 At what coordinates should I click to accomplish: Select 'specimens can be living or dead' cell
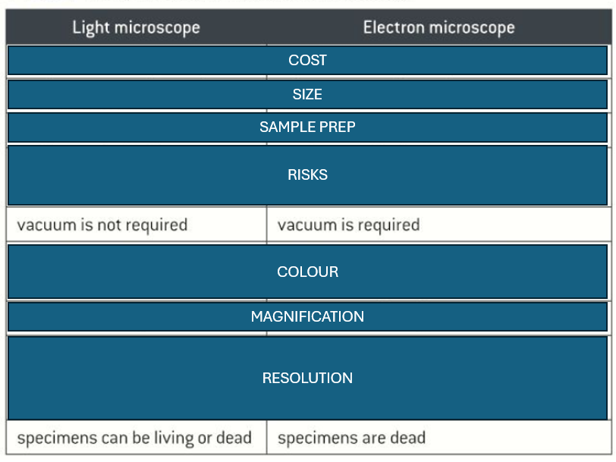[x=137, y=438]
